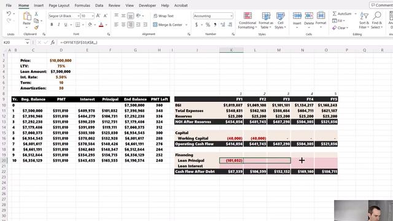Switch to Page Layout tab
This screenshot has width=393, height=221.
pyautogui.click(x=59, y=6)
